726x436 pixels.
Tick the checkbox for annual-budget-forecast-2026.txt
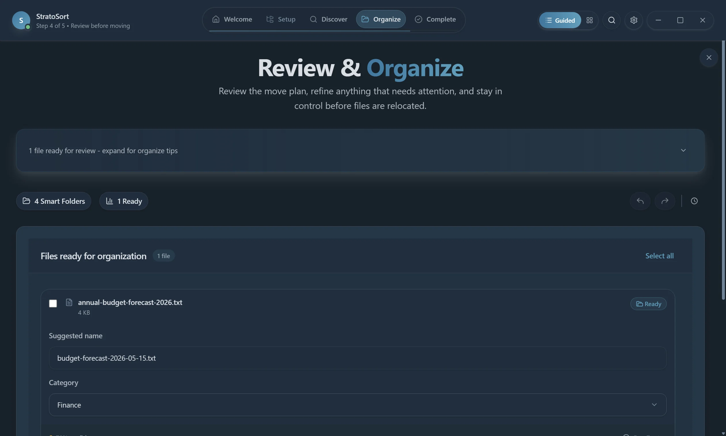point(53,304)
